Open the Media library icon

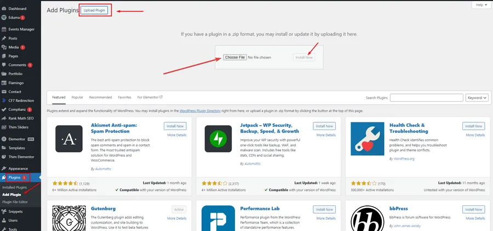click(4, 48)
